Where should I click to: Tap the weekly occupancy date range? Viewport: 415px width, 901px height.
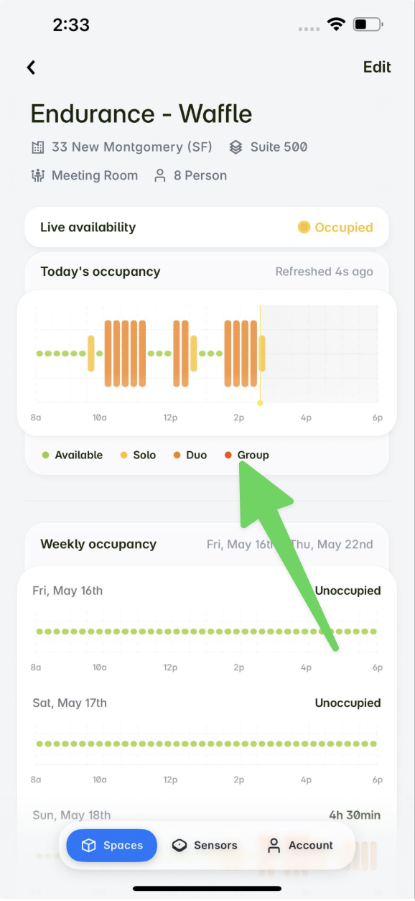290,545
